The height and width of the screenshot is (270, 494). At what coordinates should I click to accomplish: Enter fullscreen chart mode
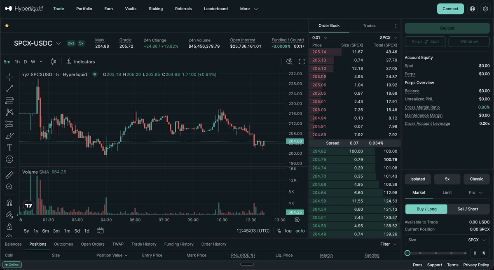click(x=302, y=62)
